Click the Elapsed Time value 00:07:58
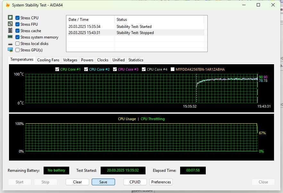Viewport: 283px width, 193px height. click(x=193, y=171)
